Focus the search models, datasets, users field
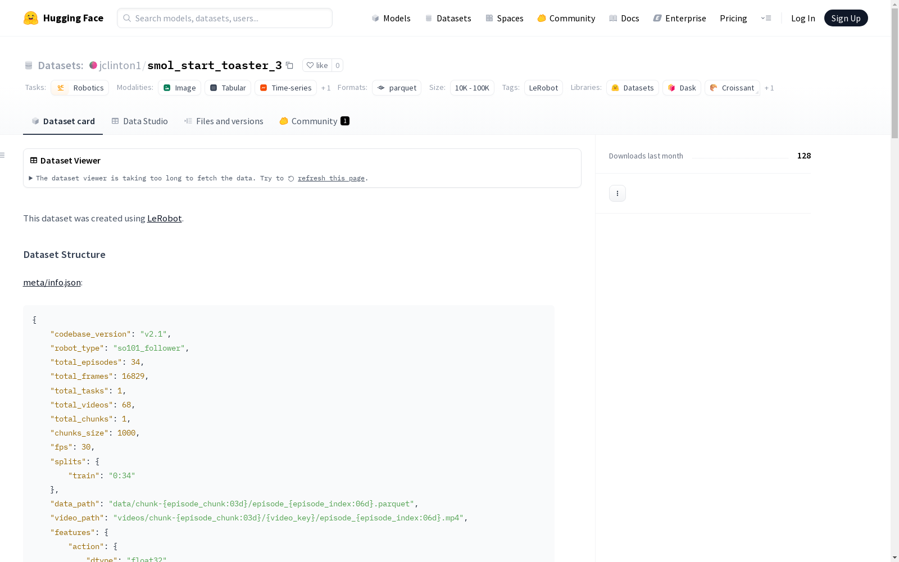This screenshot has height=562, width=899. coord(225,18)
